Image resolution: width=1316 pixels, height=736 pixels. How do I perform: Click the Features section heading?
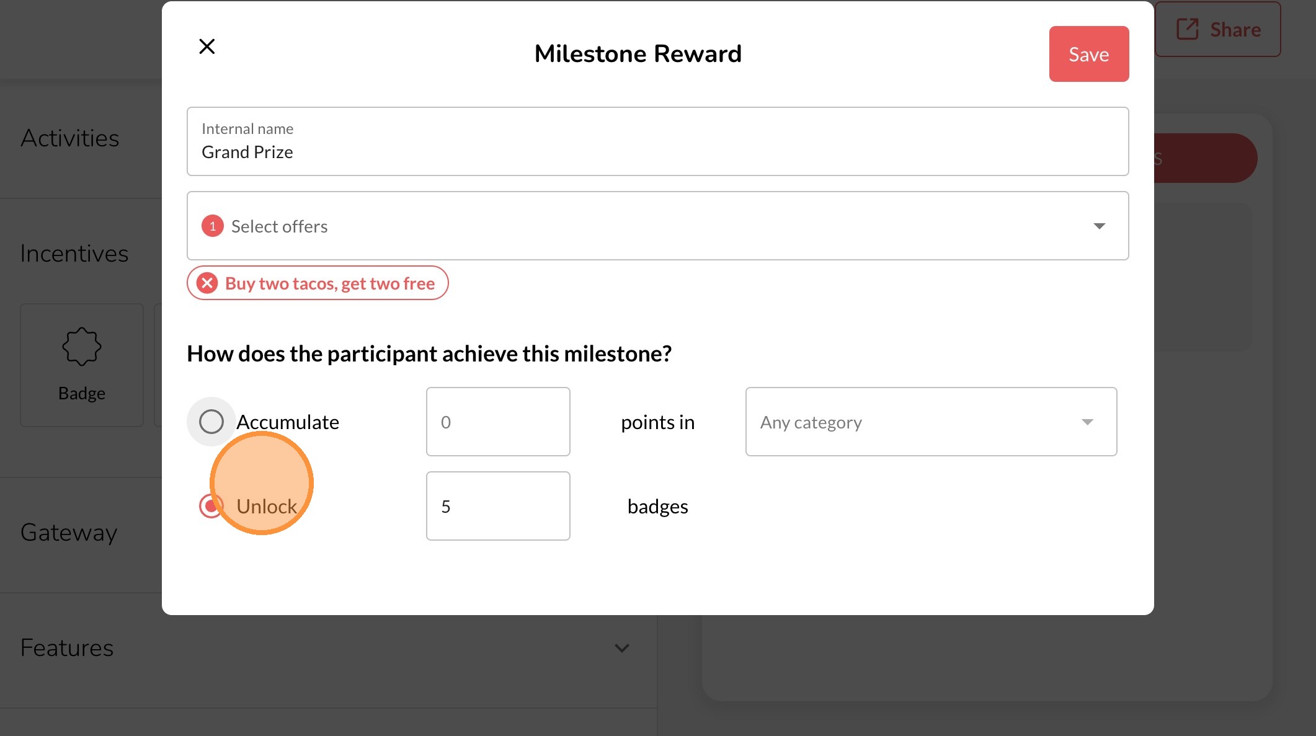67,648
